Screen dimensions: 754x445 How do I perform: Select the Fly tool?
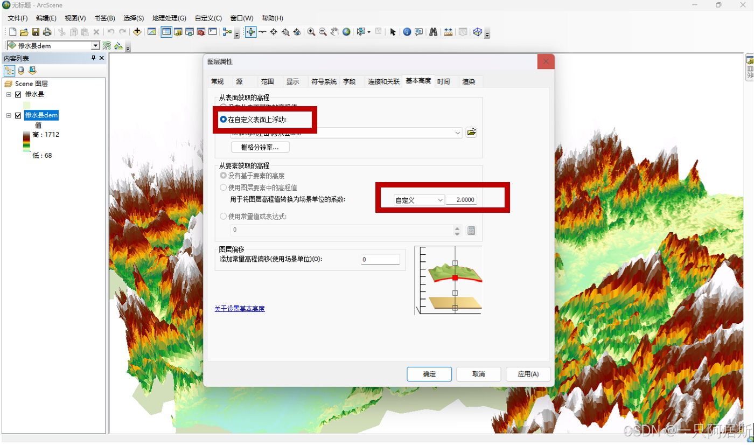262,32
